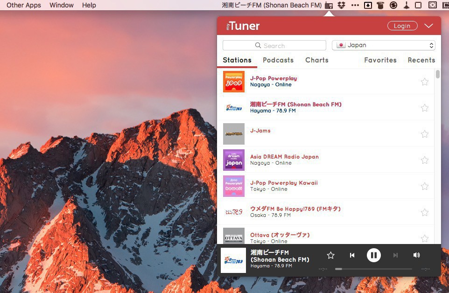Open the Japan country dropdown

384,45
